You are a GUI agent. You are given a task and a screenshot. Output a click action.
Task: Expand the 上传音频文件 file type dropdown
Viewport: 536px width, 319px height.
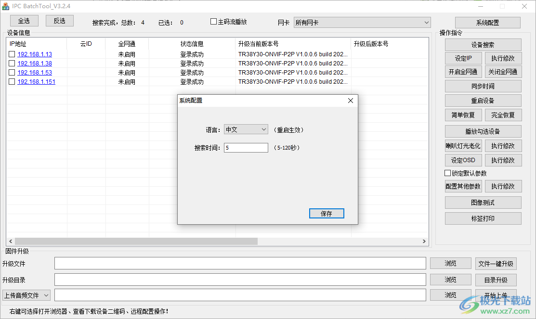click(26, 294)
